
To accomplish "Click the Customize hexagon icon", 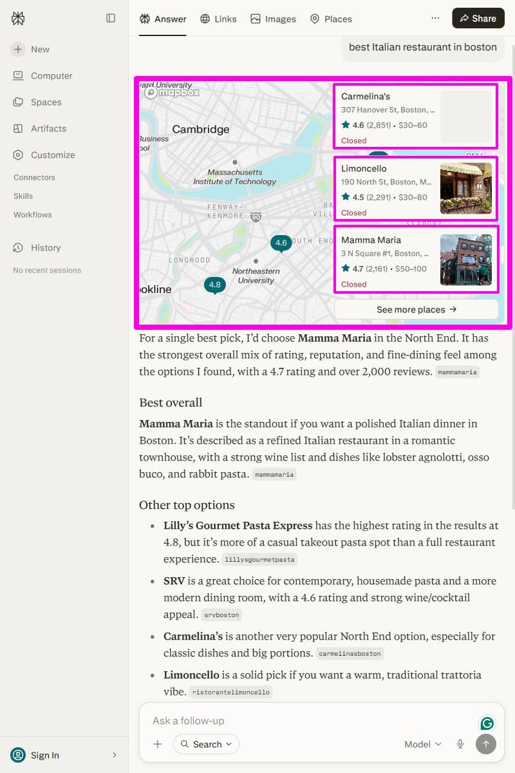I will click(18, 155).
